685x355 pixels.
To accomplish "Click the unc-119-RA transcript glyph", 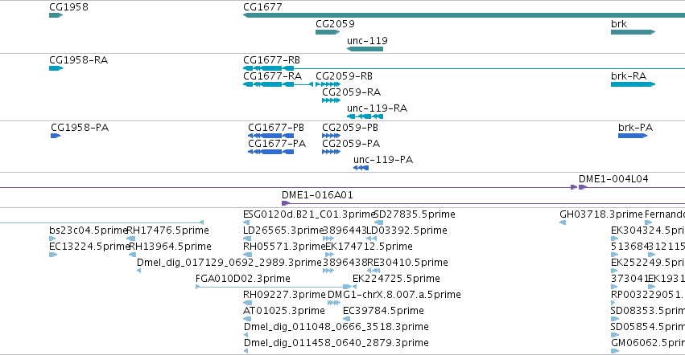I will (365, 116).
